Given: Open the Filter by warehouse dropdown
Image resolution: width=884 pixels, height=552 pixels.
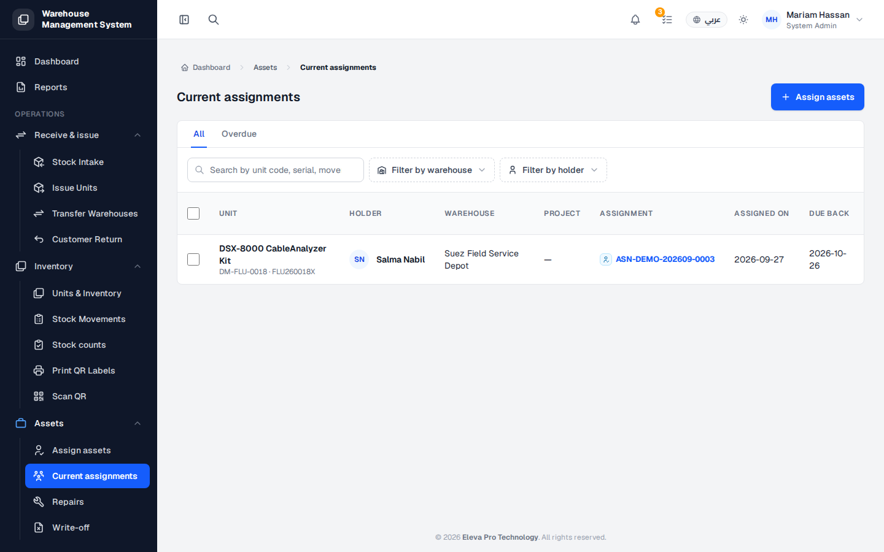Looking at the screenshot, I should pyautogui.click(x=432, y=170).
